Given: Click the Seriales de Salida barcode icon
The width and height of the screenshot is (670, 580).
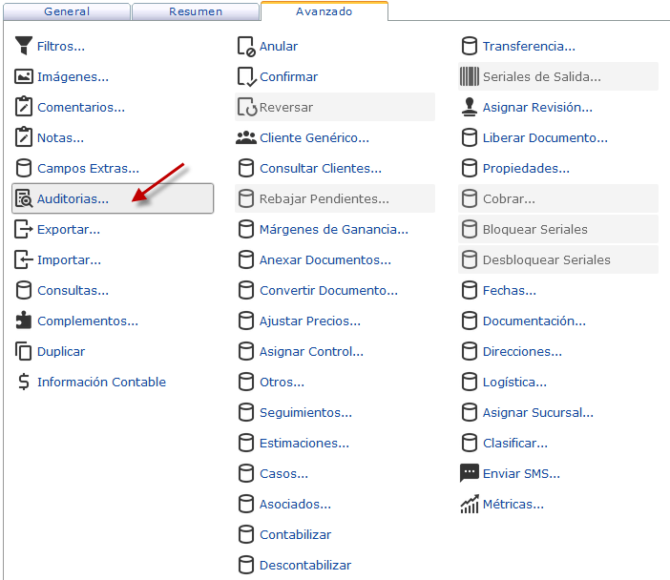Looking at the screenshot, I should point(470,76).
